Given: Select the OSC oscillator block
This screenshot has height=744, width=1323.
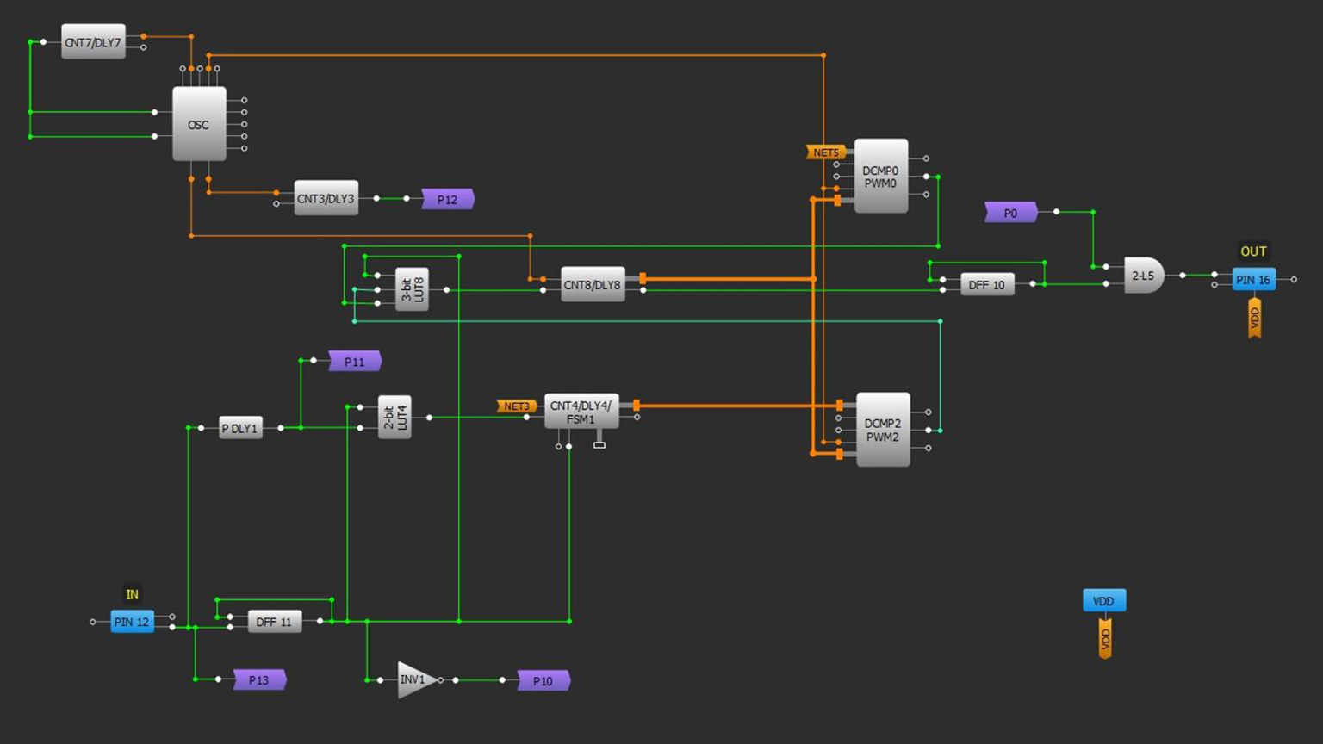Looking at the screenshot, I should tap(199, 124).
